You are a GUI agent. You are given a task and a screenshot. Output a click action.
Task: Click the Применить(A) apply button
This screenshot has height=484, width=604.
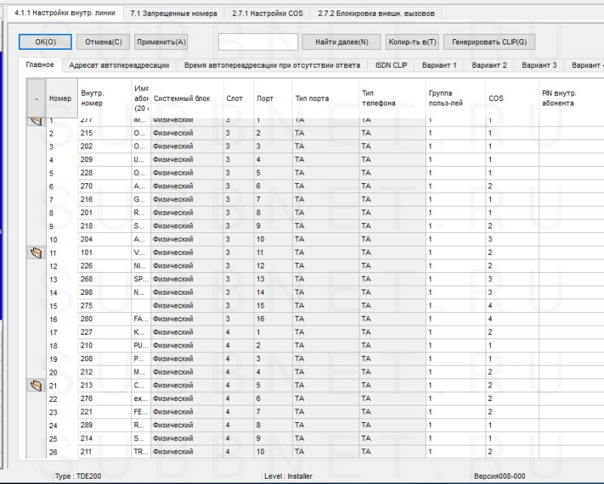[162, 42]
